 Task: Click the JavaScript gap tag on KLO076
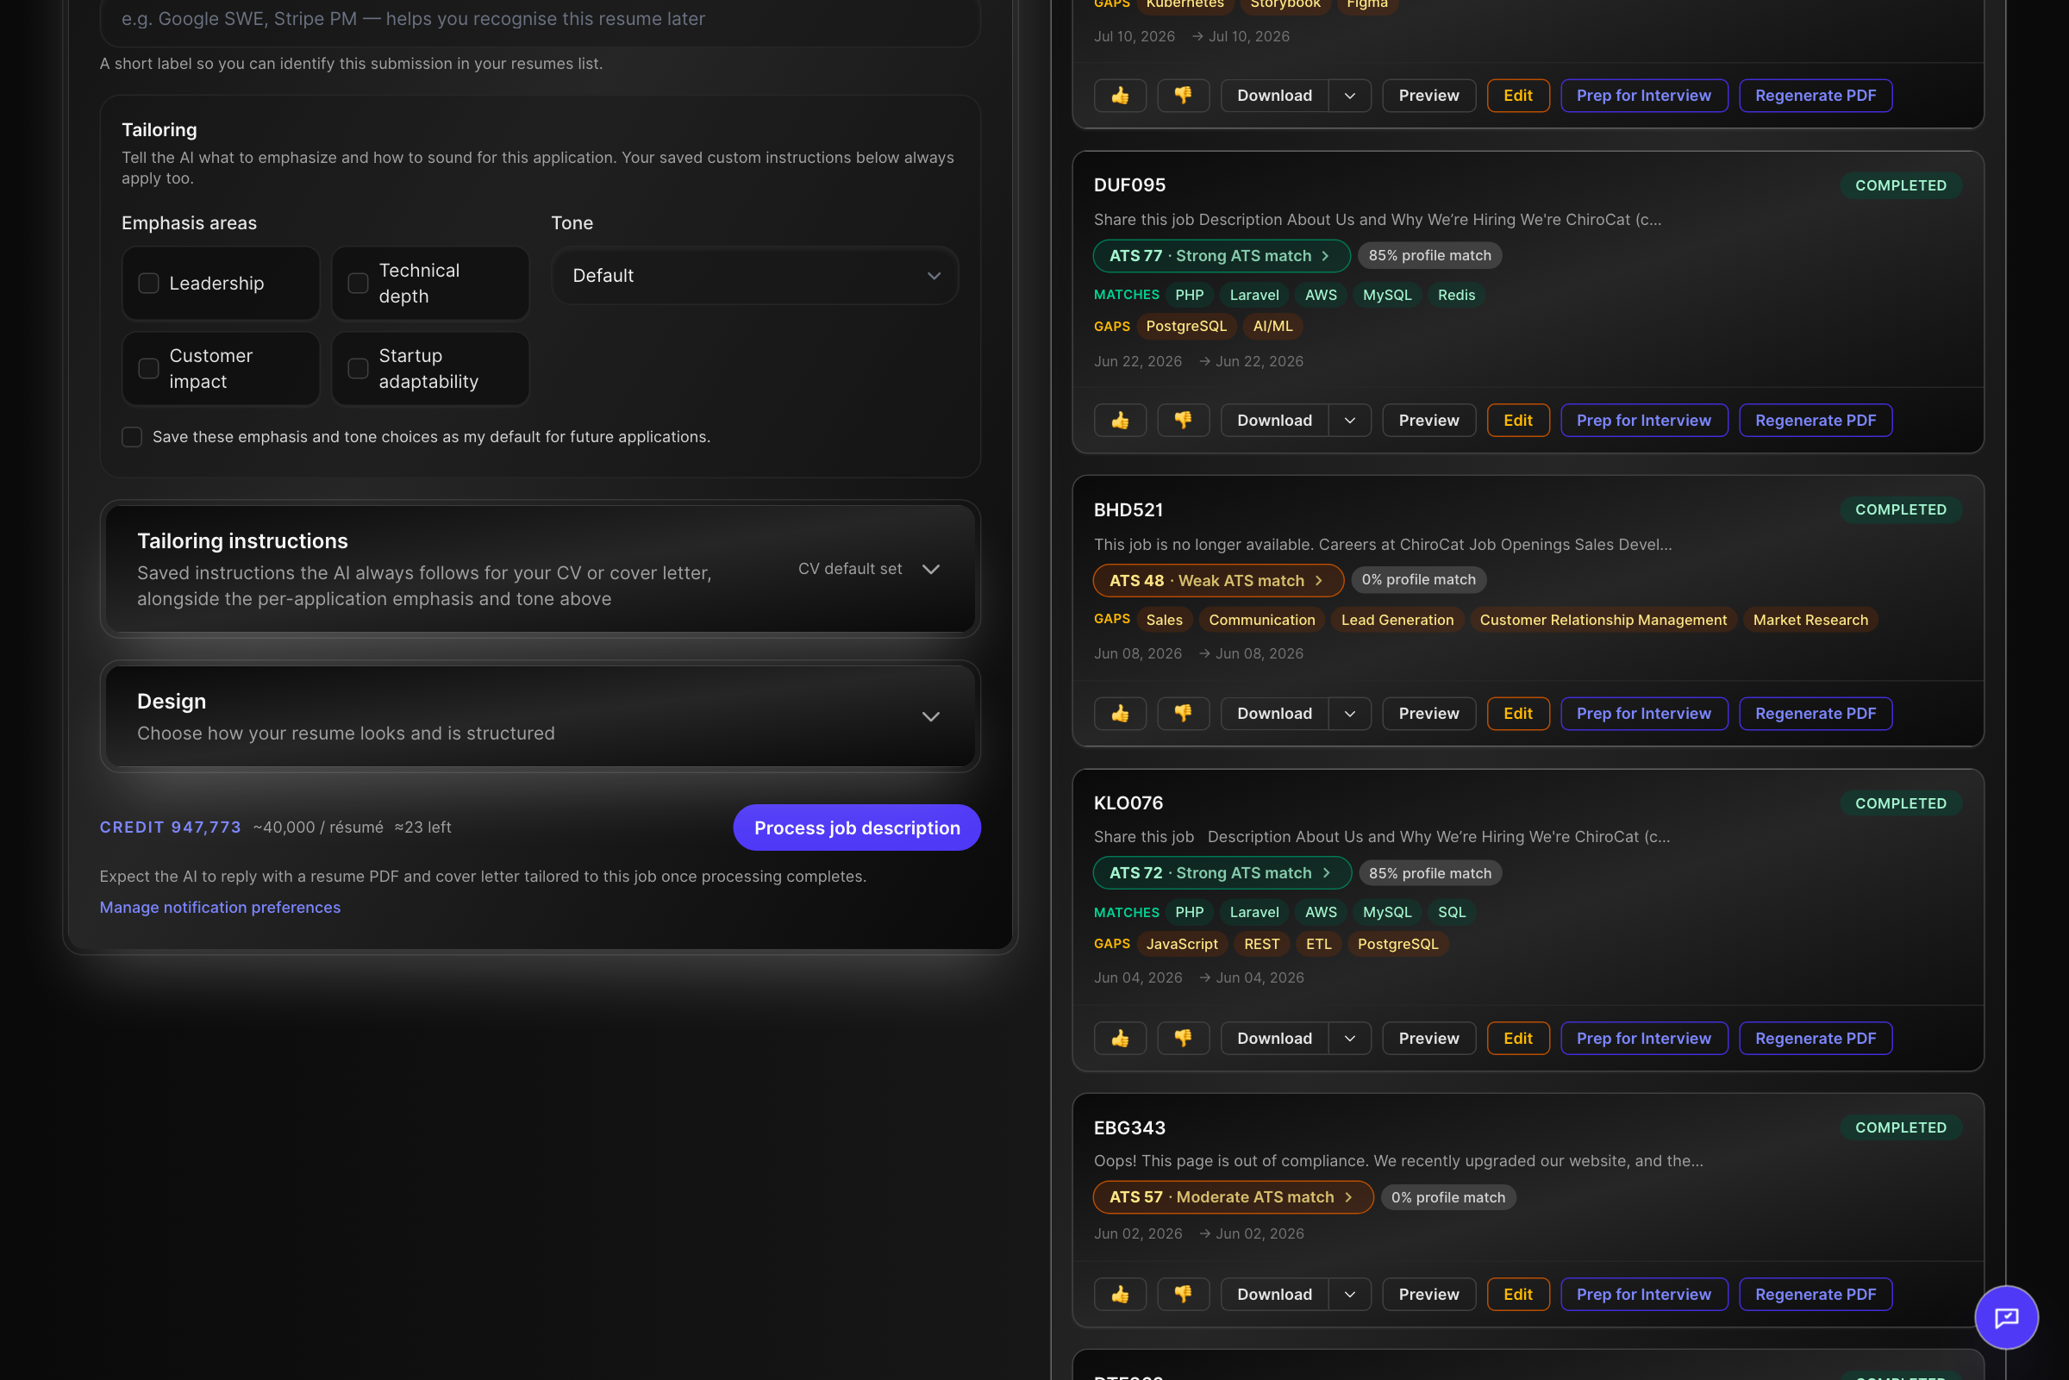coord(1181,944)
